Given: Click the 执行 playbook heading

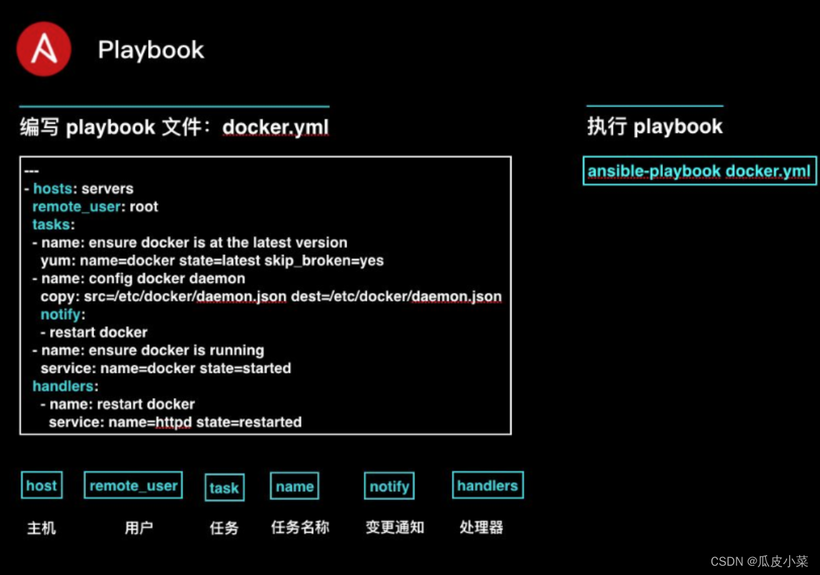Looking at the screenshot, I should tap(655, 126).
